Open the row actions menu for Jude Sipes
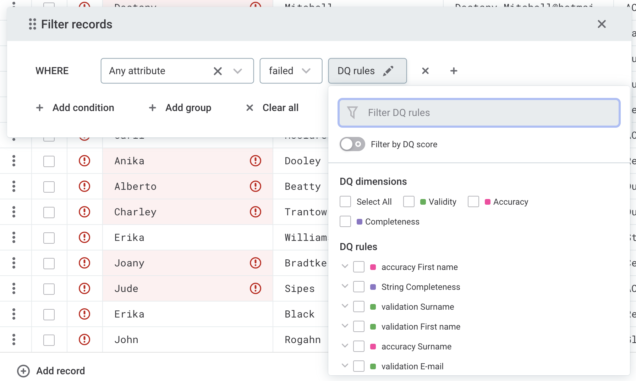This screenshot has width=636, height=381. (x=14, y=288)
